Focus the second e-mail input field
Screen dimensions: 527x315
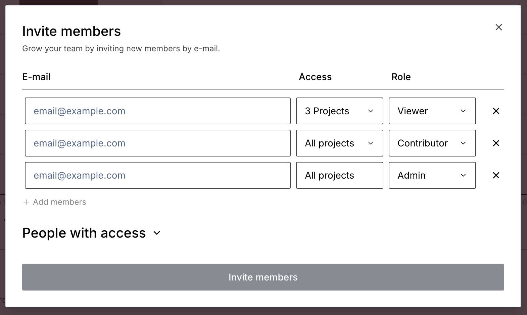coord(157,143)
